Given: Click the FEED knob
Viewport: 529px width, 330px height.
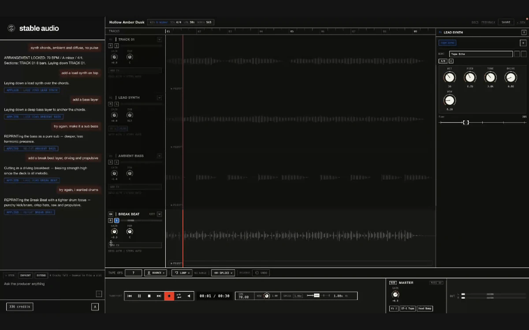Looking at the screenshot, I should [470, 77].
